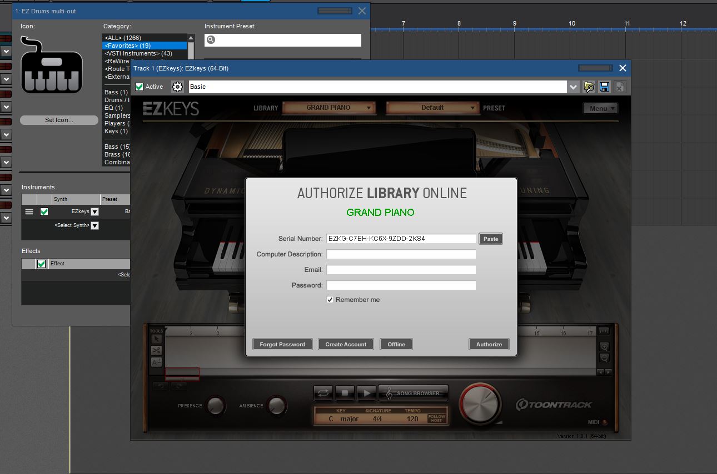Click the keyboard instrument icon image

pyautogui.click(x=52, y=65)
